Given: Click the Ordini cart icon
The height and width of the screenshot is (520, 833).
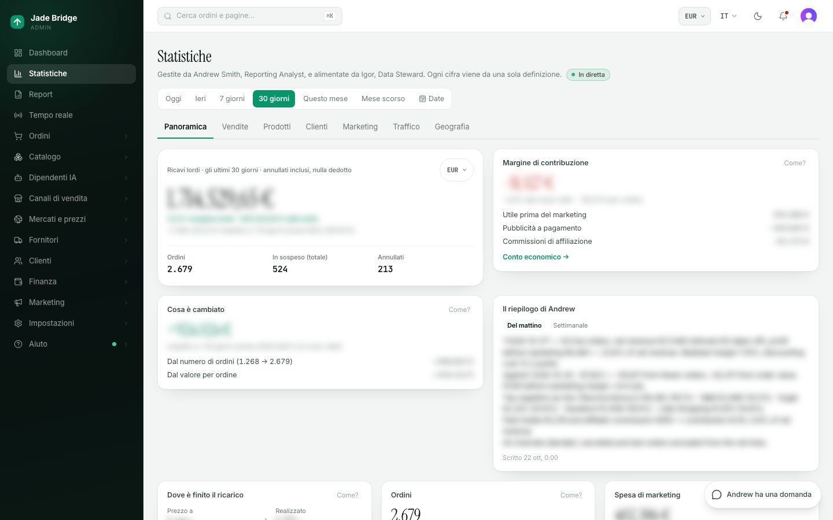Looking at the screenshot, I should click(18, 136).
